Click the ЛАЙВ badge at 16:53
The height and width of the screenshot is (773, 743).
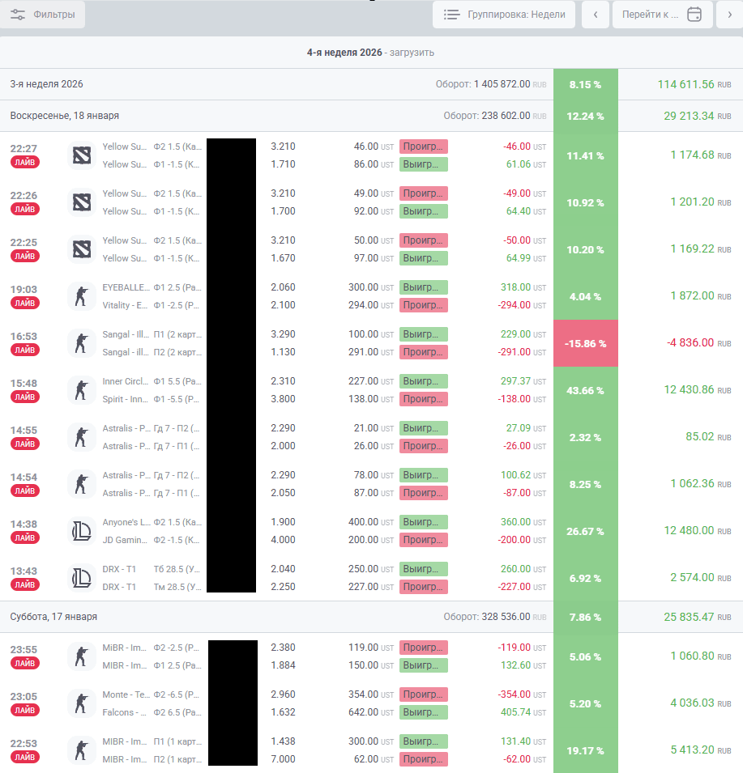tap(25, 350)
